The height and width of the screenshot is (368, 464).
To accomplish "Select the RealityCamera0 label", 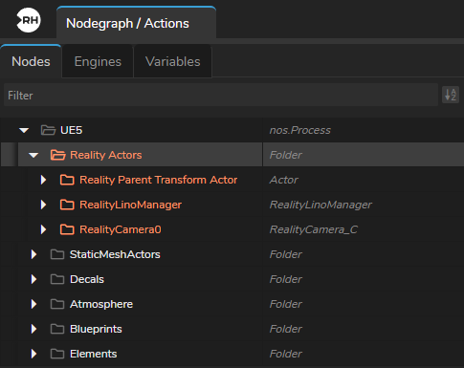I will (121, 229).
